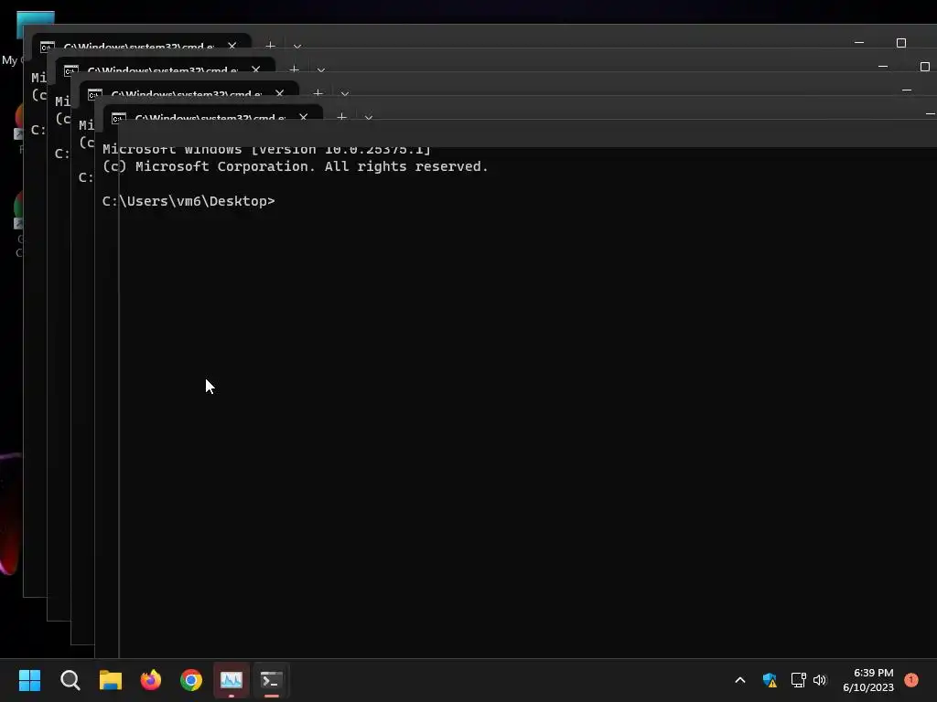
Task: Open network settings from the tray
Action: pos(798,680)
